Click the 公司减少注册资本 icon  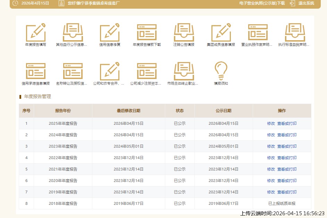[x=146, y=71]
